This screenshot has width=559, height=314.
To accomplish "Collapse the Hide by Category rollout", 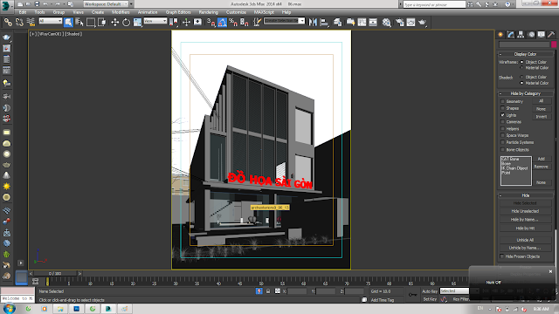I will pyautogui.click(x=526, y=93).
